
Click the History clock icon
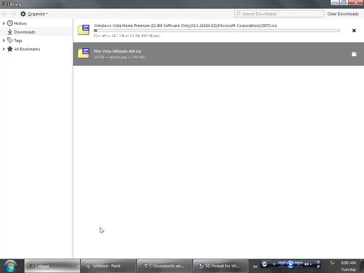coord(10,23)
